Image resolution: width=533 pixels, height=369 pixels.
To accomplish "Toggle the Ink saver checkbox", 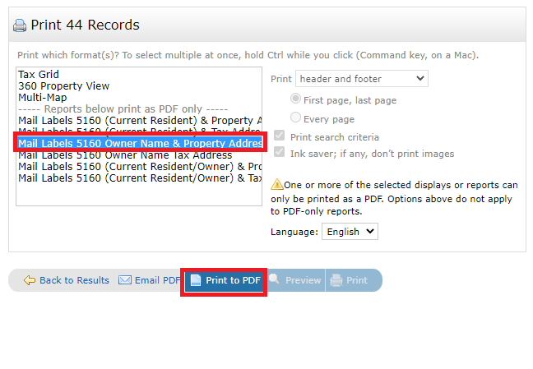I will [280, 153].
